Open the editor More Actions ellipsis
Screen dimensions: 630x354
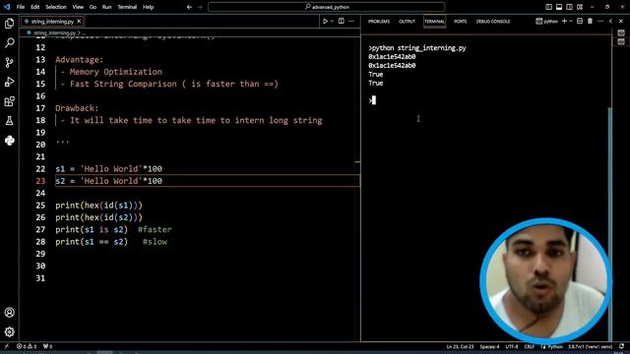pos(351,22)
